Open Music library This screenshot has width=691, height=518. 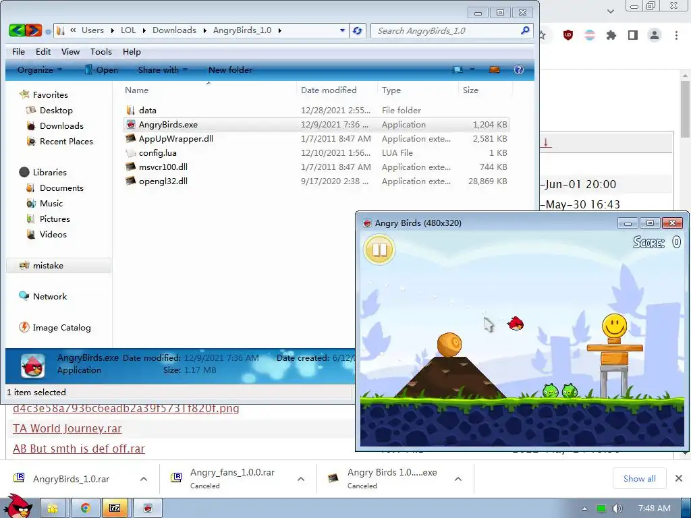51,204
